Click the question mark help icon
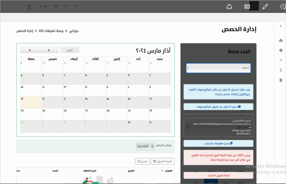The image size is (286, 184). pos(281,60)
